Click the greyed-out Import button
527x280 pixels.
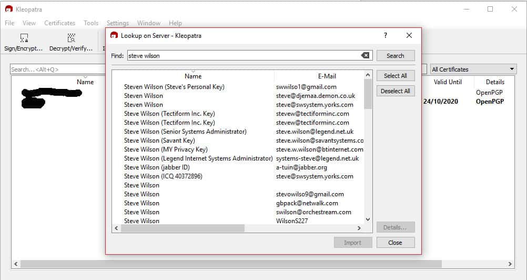click(x=353, y=243)
